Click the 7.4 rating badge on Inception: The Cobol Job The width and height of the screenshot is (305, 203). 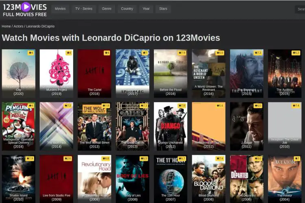[296, 105]
